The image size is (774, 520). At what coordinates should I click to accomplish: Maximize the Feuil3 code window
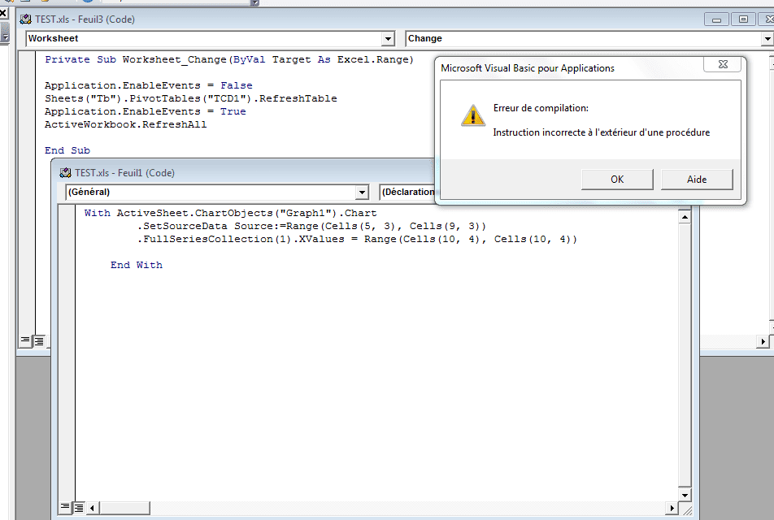pos(742,19)
